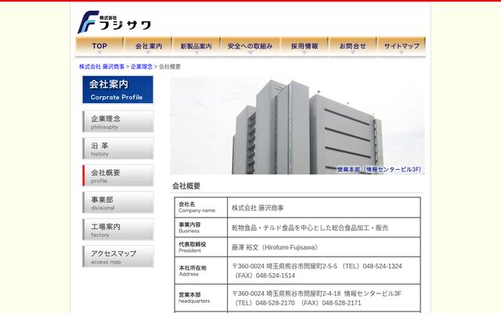Click the 代表取締役 President table cell
This screenshot has height=313, width=501.
point(201,247)
